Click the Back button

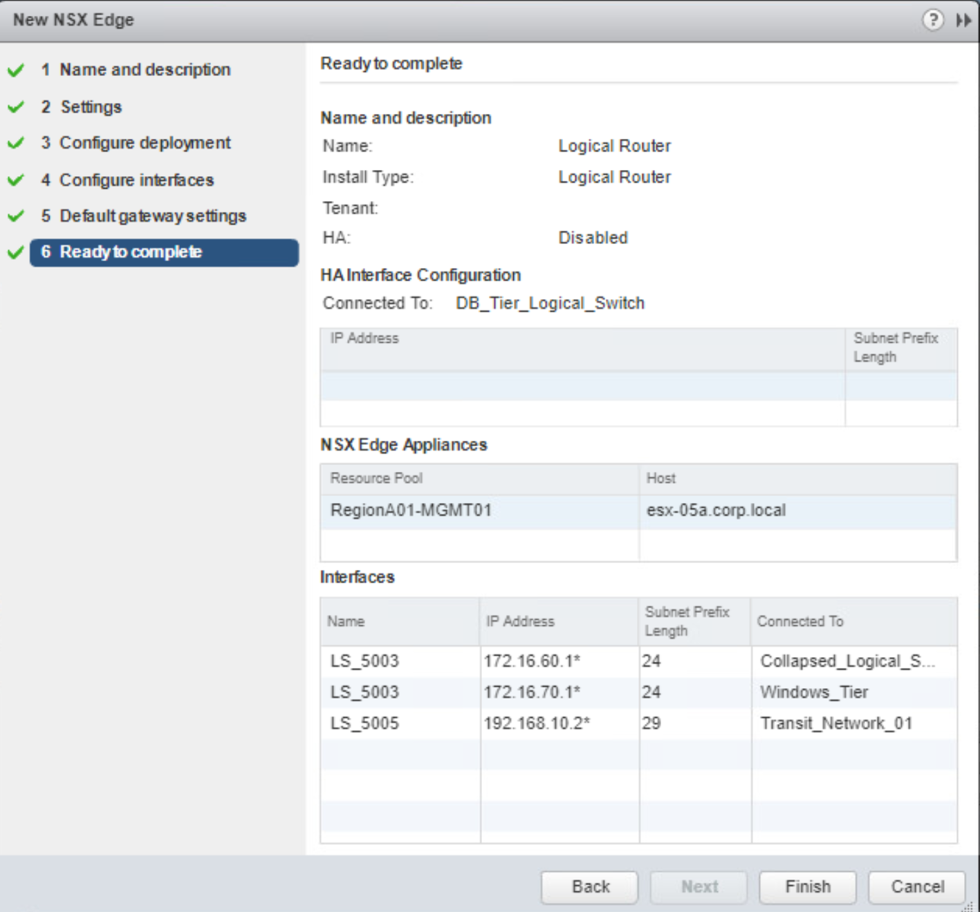pos(589,886)
